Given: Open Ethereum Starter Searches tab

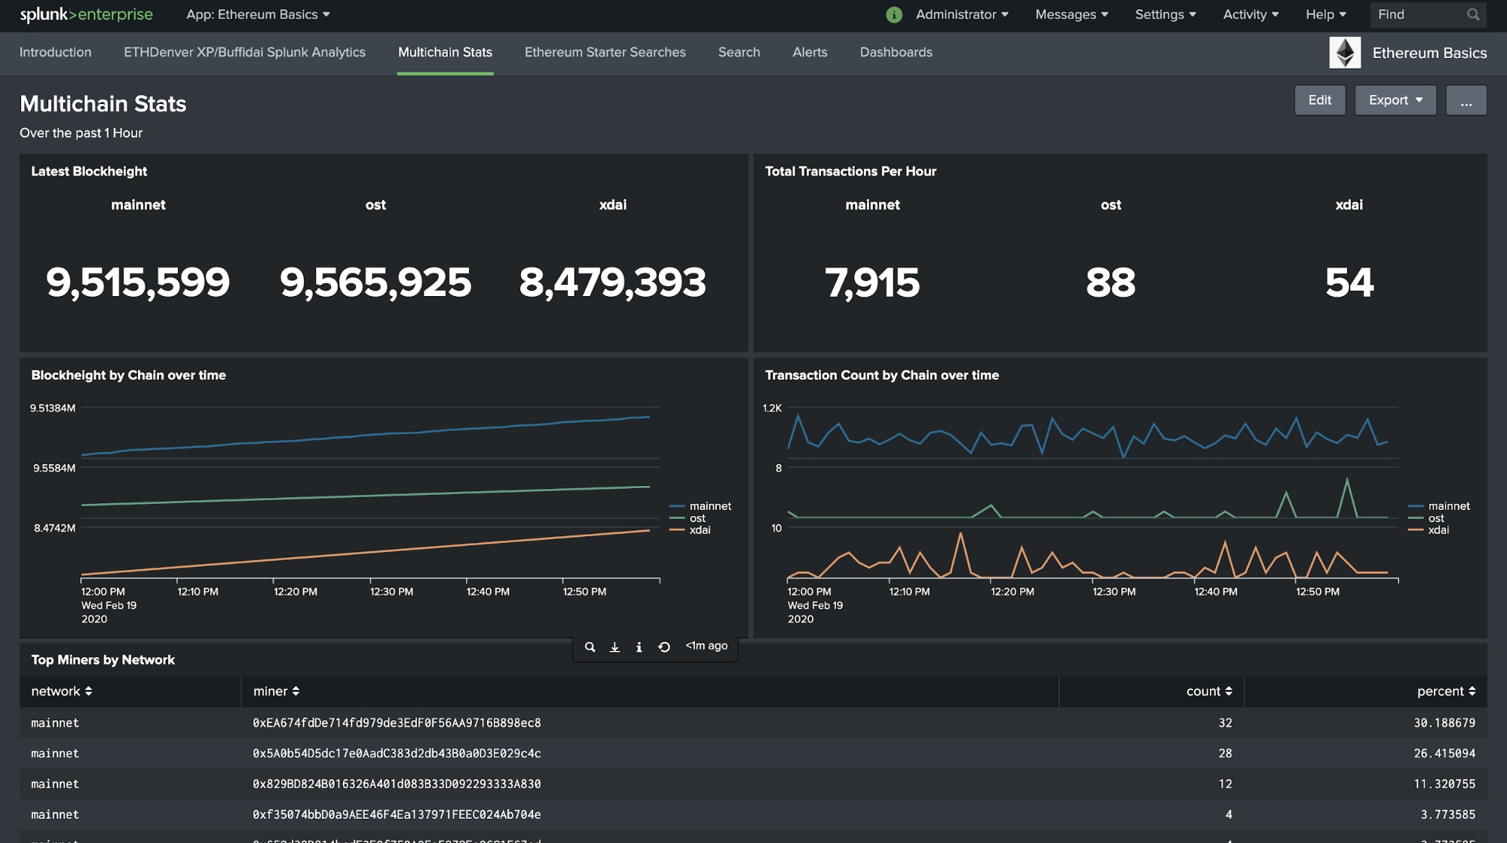Looking at the screenshot, I should (x=605, y=52).
